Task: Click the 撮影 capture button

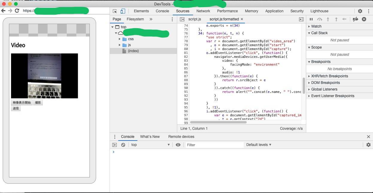Action: click(x=38, y=102)
